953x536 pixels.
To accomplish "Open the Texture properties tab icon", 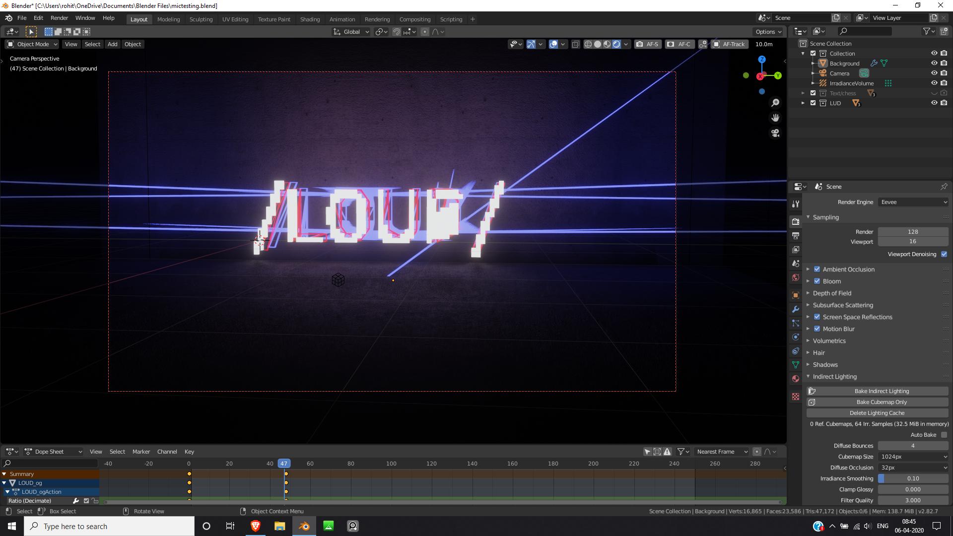I will (x=796, y=397).
